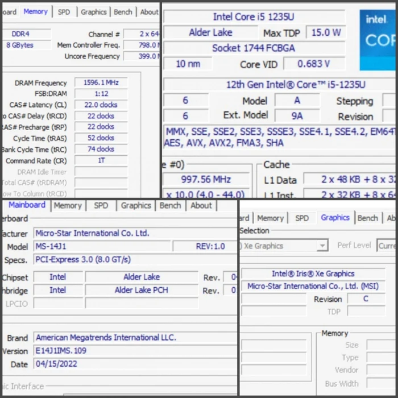The image size is (398, 398).
Task: Click the Uncore Frequency value 399.0
Action: coord(142,56)
